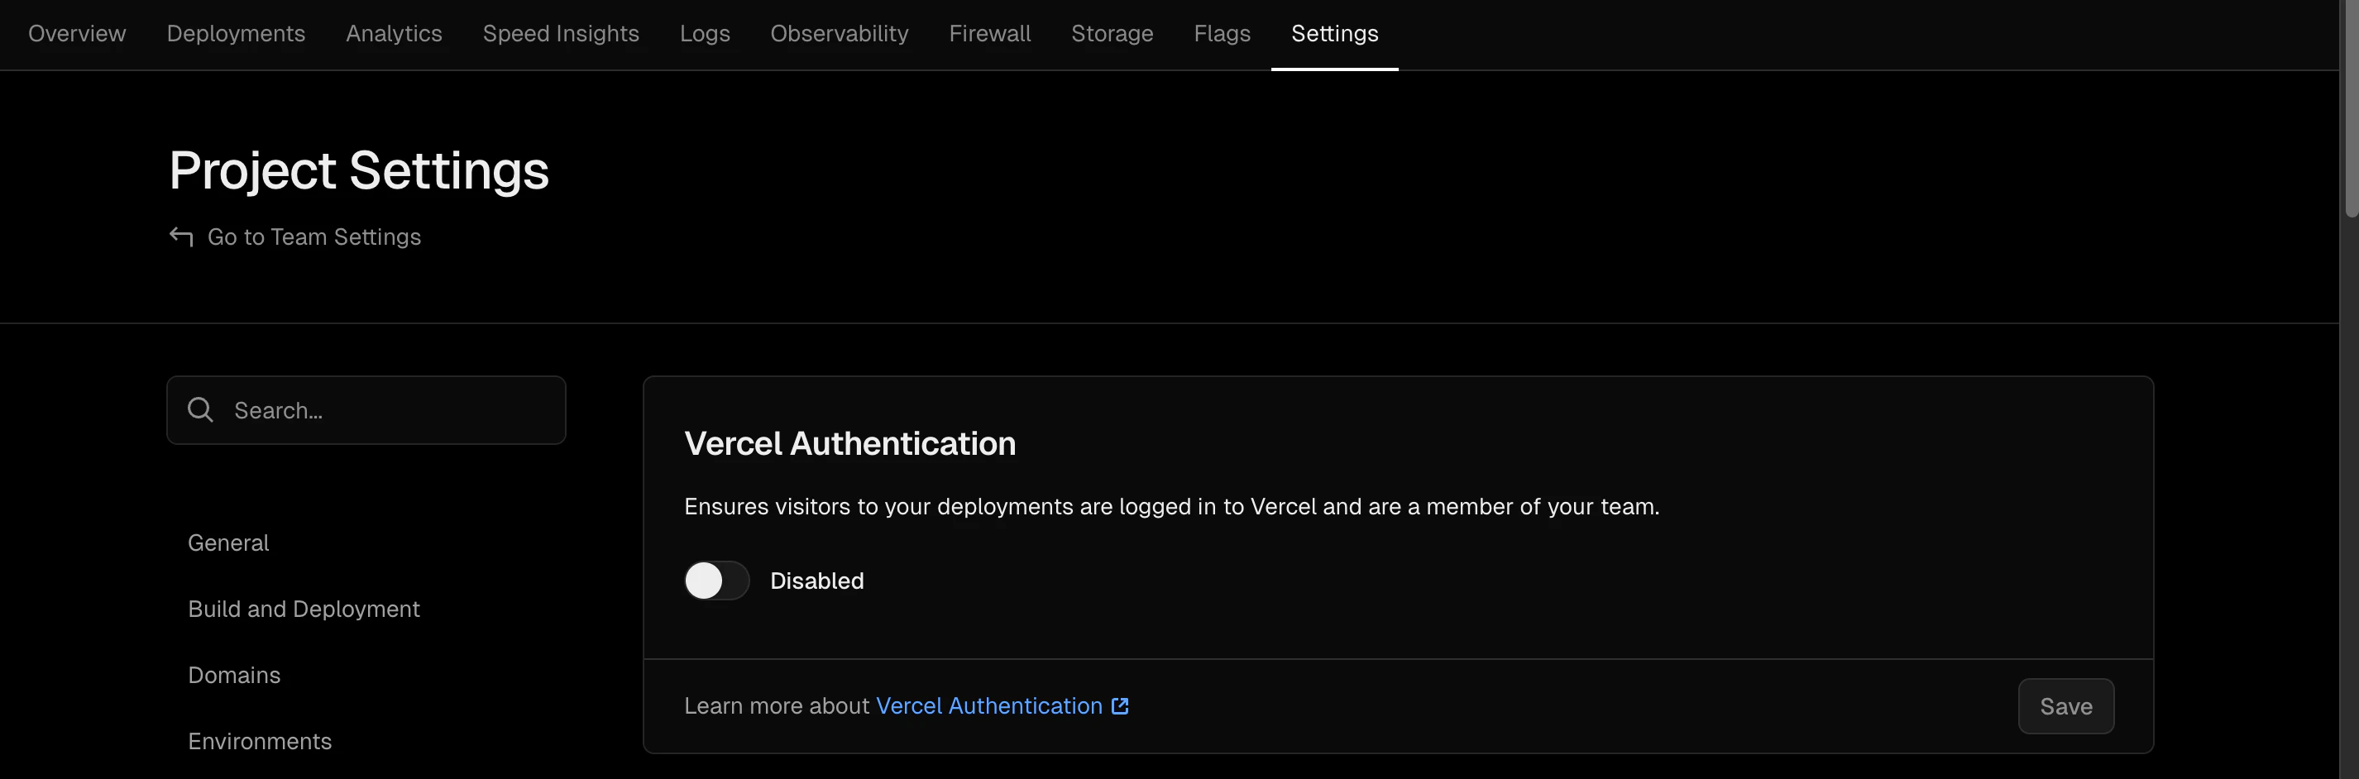Click the back arrow icon beside Team Settings
This screenshot has height=779, width=2359.
181,237
